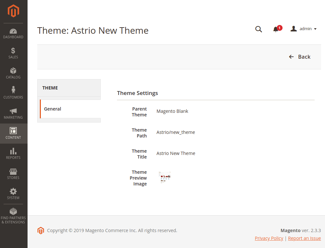Click the THEME section header
This screenshot has width=325, height=248.
[50, 88]
